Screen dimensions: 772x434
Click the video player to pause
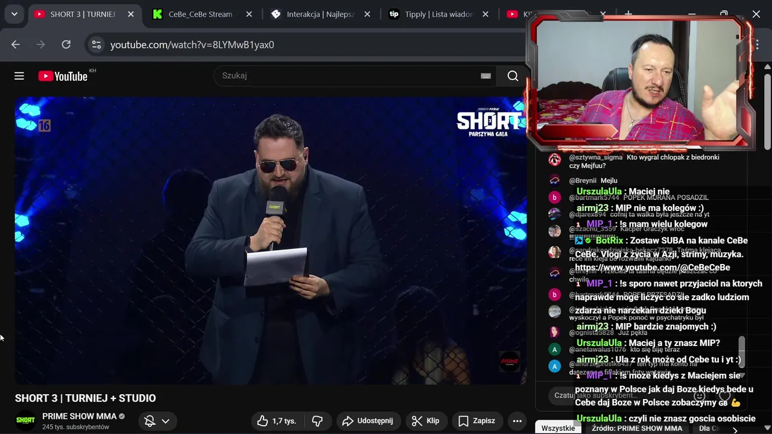[x=271, y=241]
